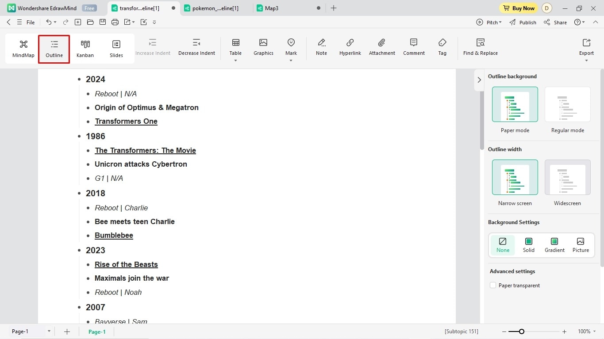This screenshot has height=339, width=604.
Task: Expand the Export dropdown arrow
Action: tap(586, 61)
